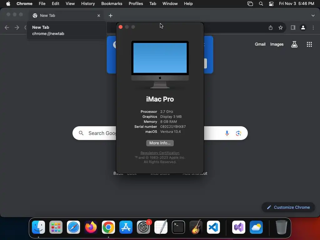Click the date and time in menu bar

[x=297, y=4]
